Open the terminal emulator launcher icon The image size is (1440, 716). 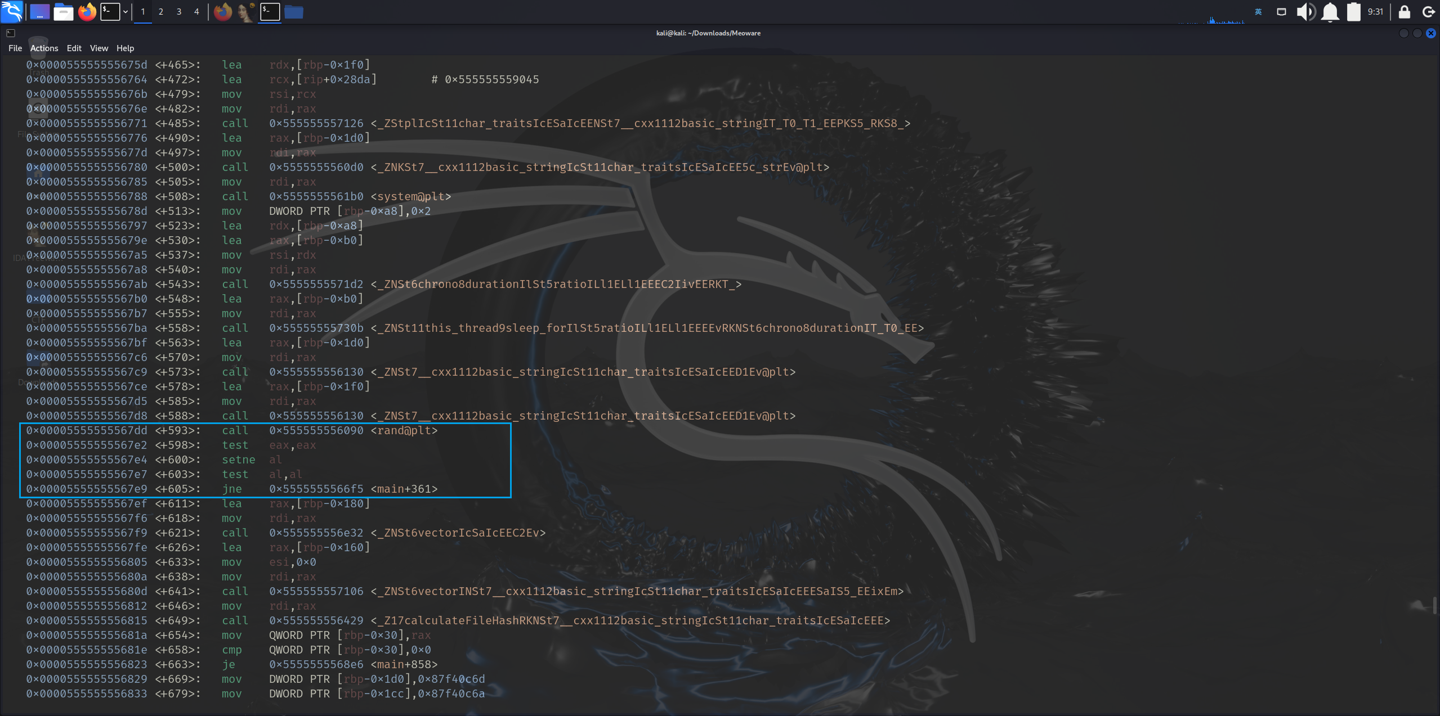coord(110,11)
